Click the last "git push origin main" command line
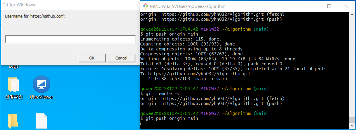This screenshot has width=356, height=130. [x=169, y=118]
